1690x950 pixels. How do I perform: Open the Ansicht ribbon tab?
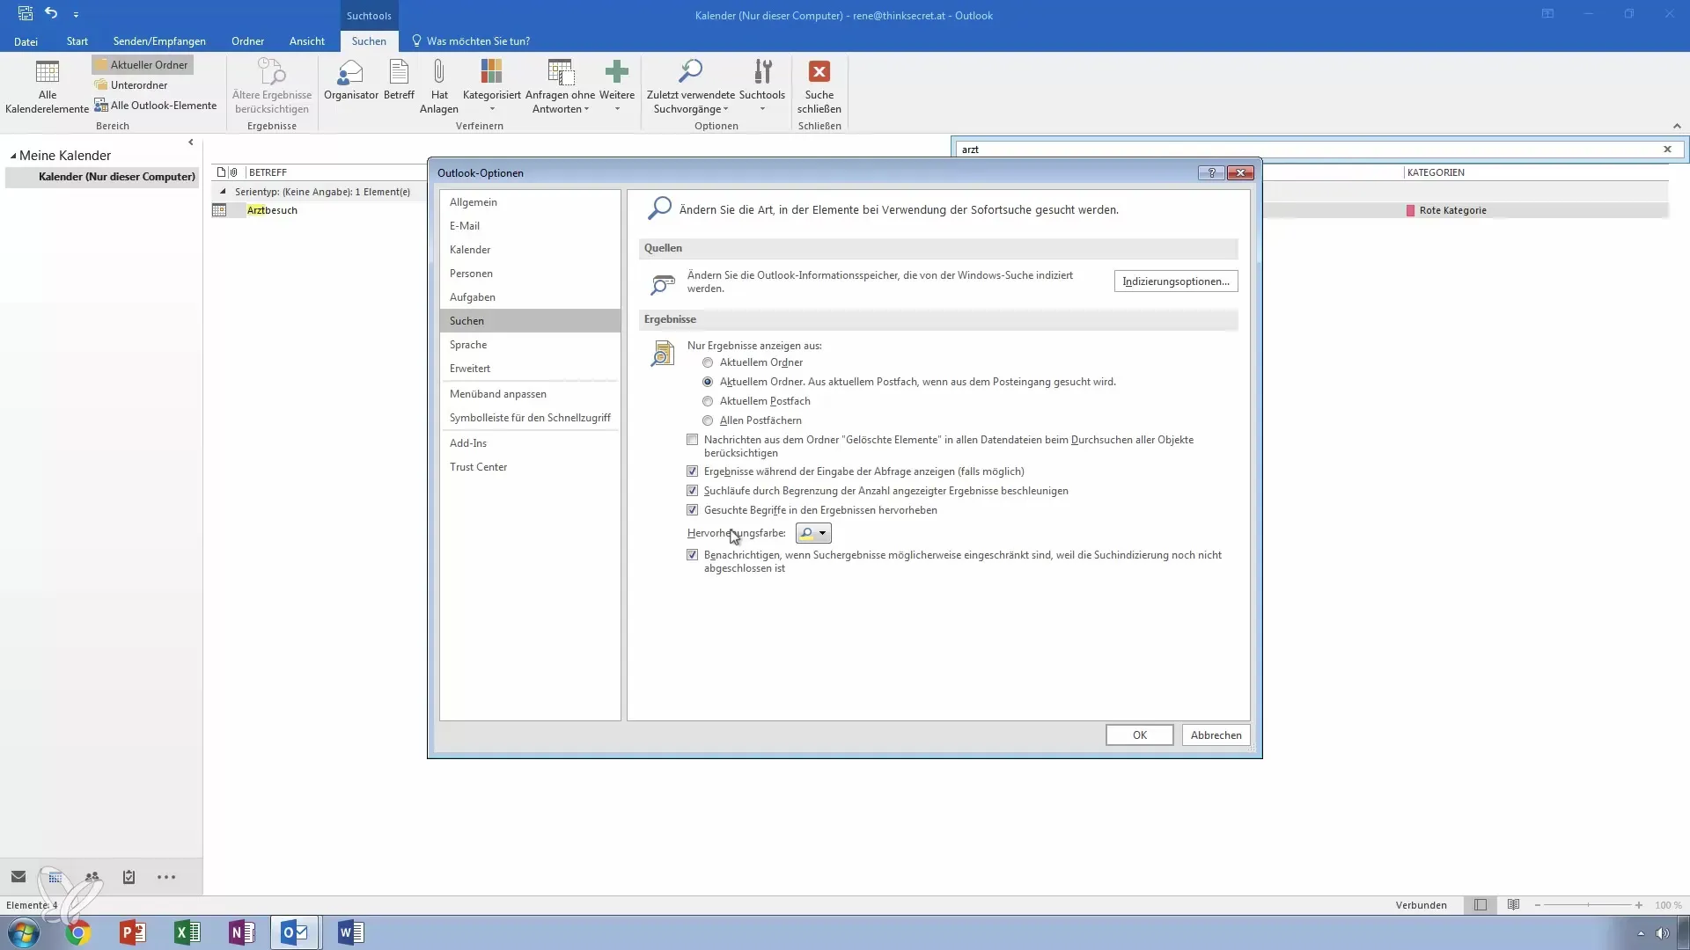point(307,41)
